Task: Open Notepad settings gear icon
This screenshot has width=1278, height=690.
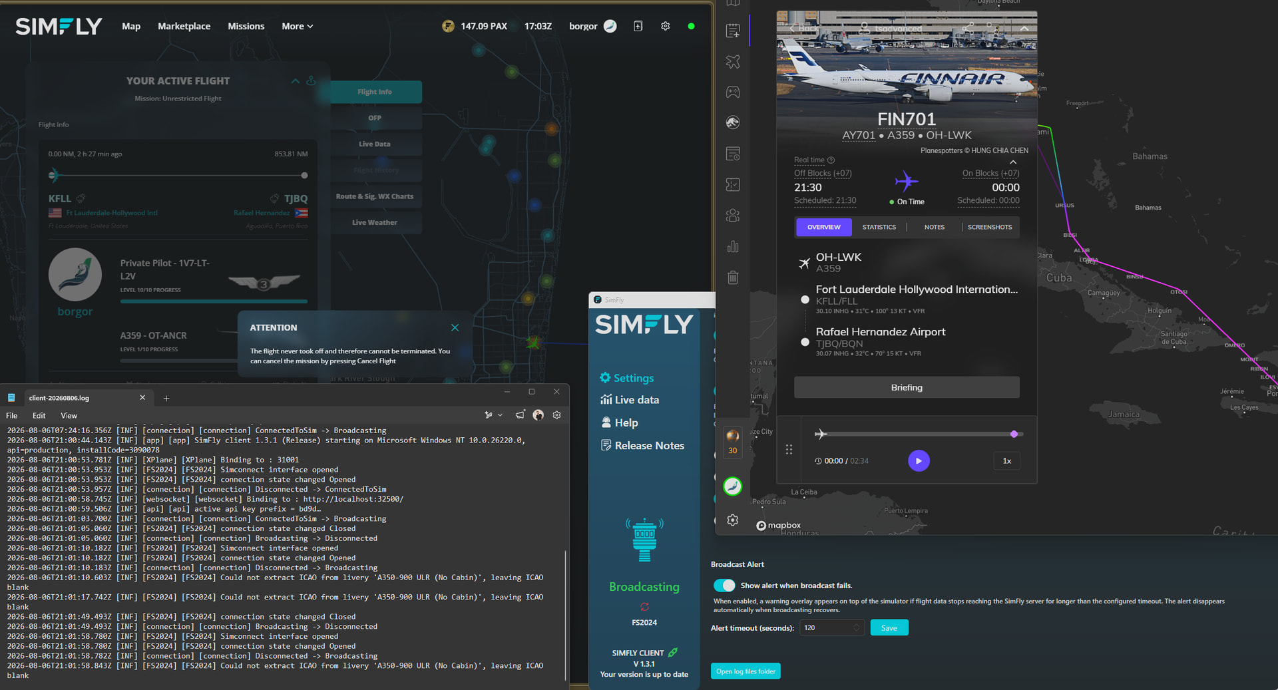Action: pos(556,415)
